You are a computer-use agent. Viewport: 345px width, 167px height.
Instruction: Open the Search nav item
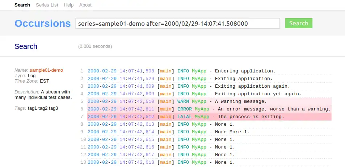point(22,5)
